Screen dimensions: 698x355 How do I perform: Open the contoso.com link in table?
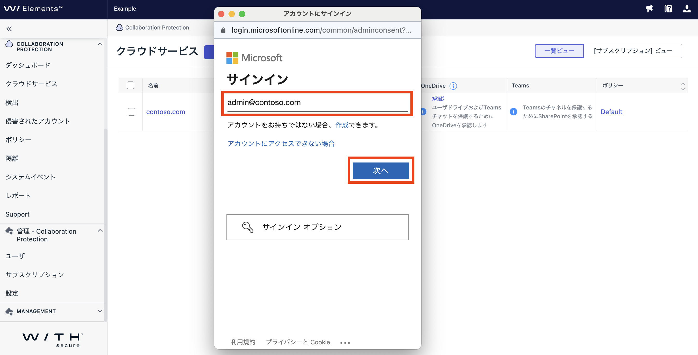coord(166,112)
